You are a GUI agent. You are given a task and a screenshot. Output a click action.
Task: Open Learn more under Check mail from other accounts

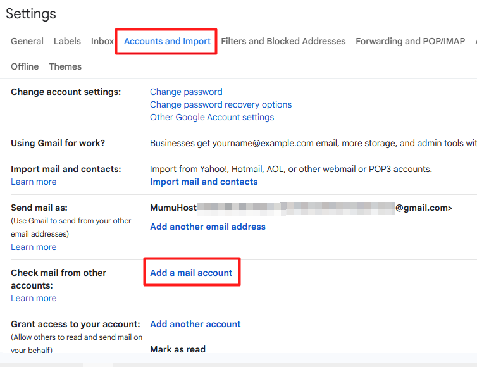coord(34,298)
